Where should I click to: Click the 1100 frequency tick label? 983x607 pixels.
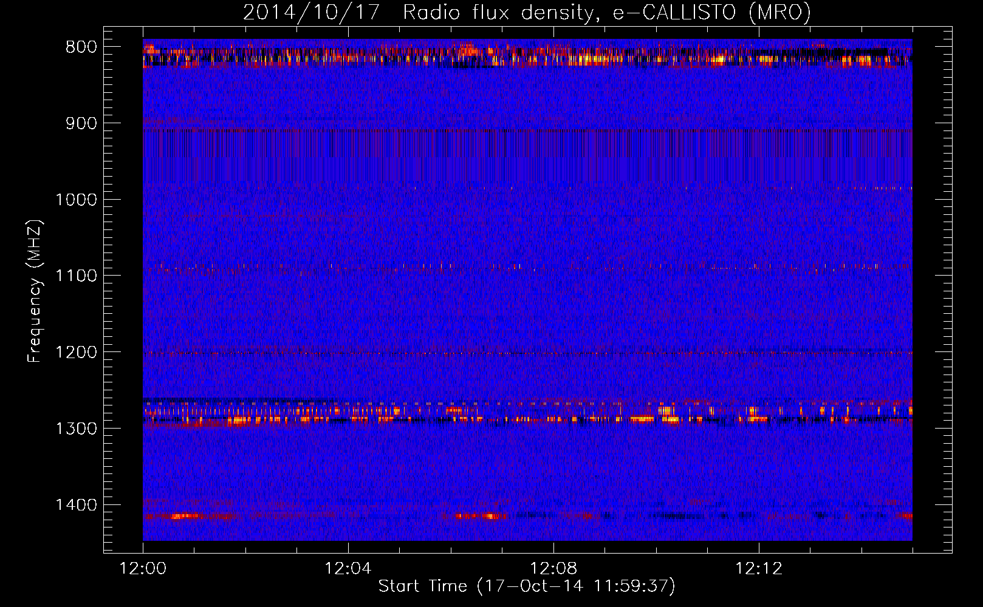(x=76, y=276)
